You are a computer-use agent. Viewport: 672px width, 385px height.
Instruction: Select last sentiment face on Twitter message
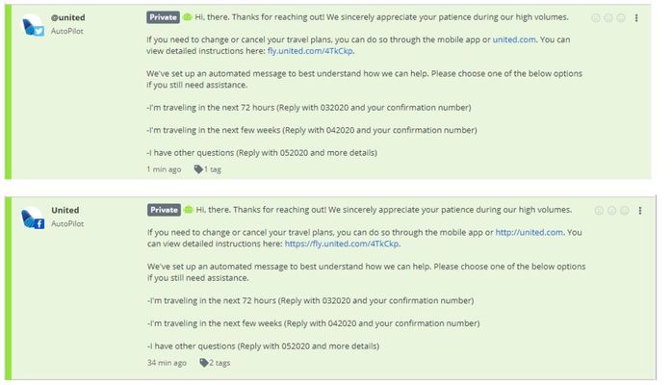pyautogui.click(x=621, y=17)
